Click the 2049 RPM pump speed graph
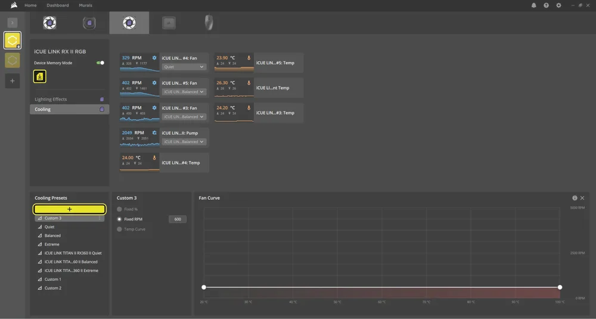 [139, 138]
